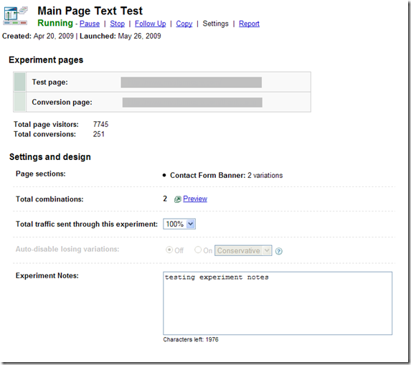Click the Stop link

pyautogui.click(x=117, y=24)
